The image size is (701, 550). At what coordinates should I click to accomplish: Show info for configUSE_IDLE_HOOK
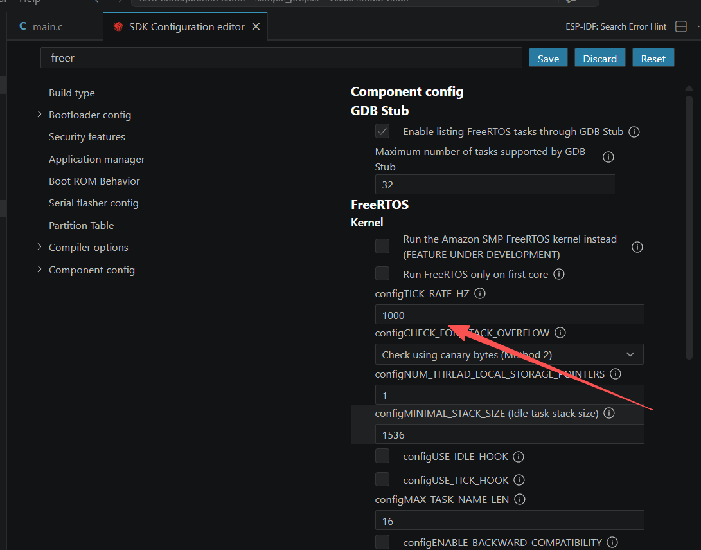[x=518, y=457]
